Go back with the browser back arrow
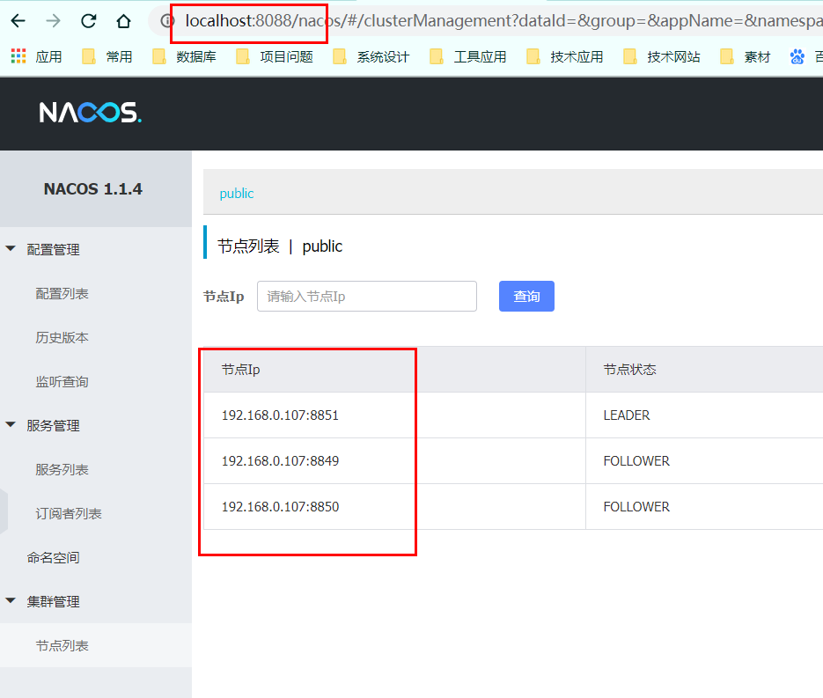Image resolution: width=823 pixels, height=698 pixels. point(18,21)
